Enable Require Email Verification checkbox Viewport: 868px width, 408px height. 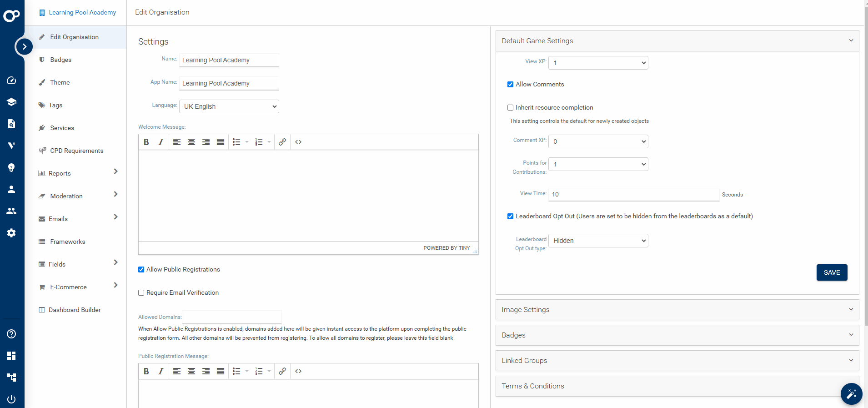point(141,293)
